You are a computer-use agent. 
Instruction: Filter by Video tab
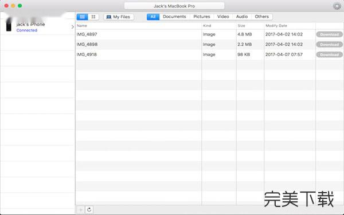(223, 17)
